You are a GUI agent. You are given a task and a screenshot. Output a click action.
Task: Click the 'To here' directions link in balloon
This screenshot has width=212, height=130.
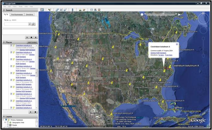tap(161, 55)
